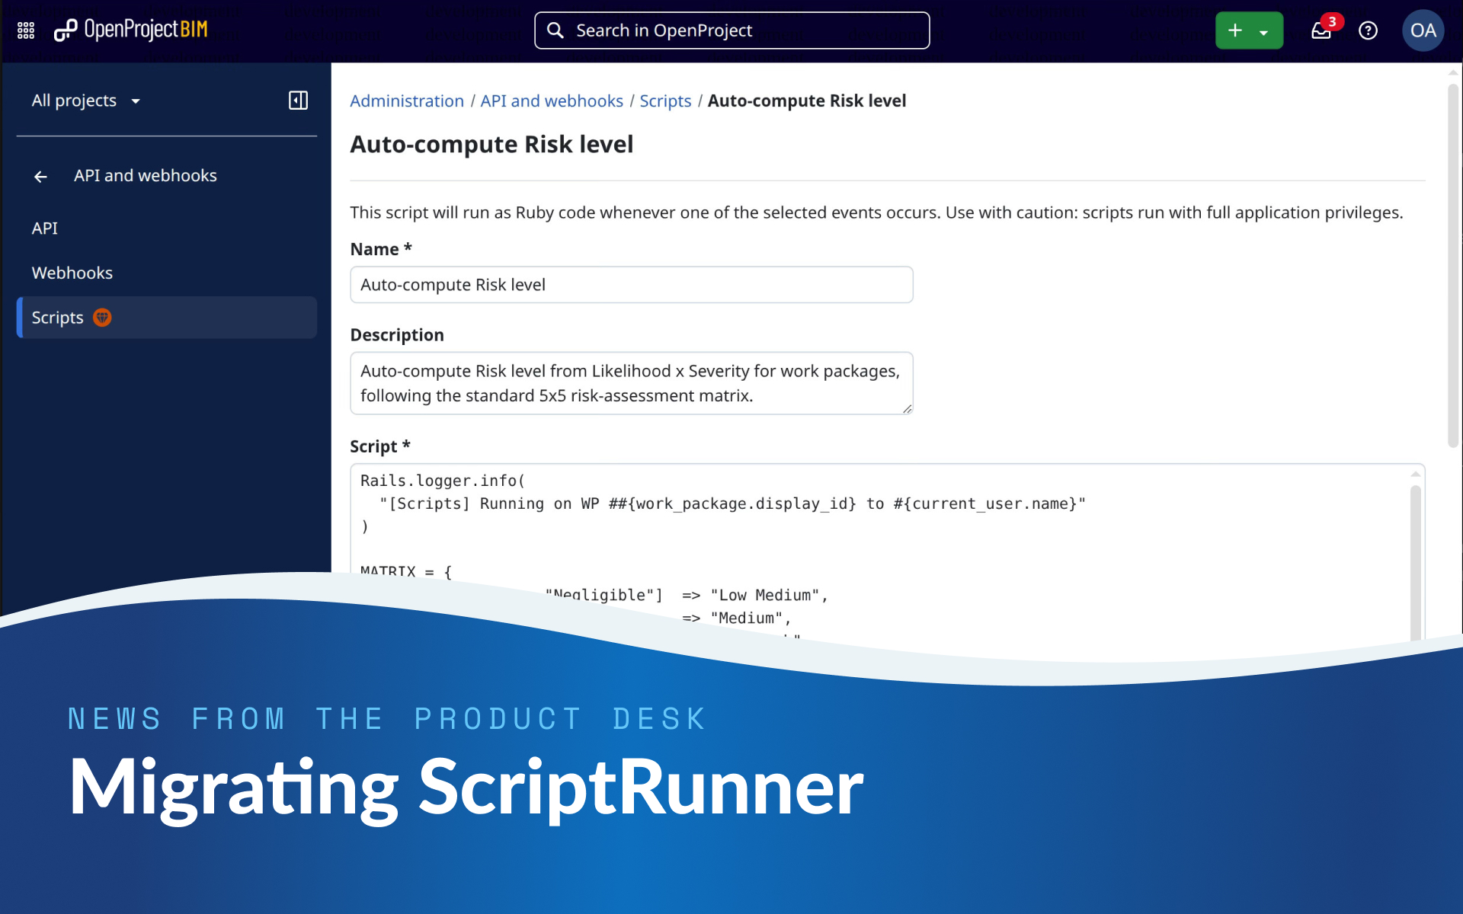Open Scripts breadcrumb link
Screen dimensions: 1463x914
tap(665, 101)
